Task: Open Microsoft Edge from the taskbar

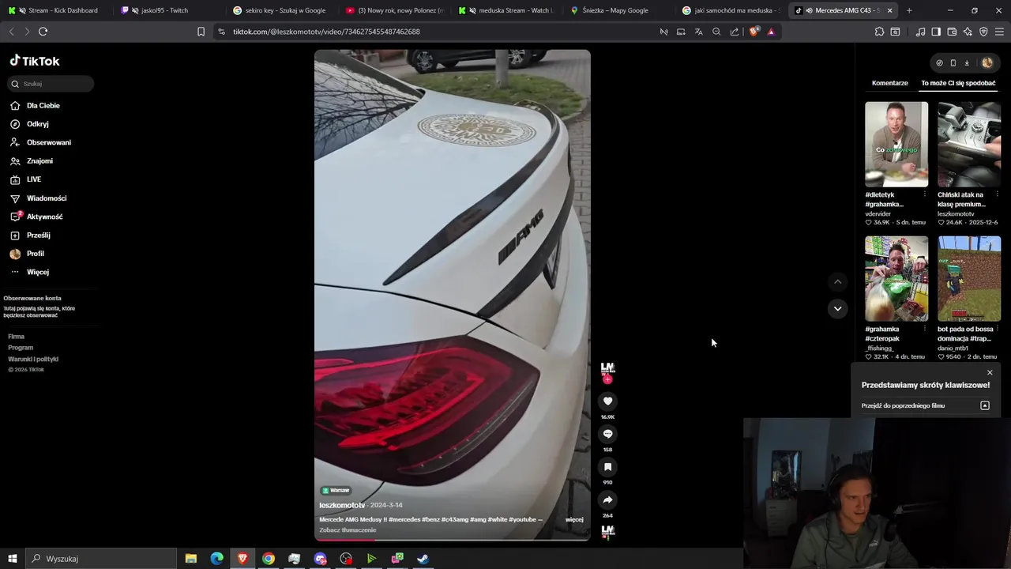Action: (216, 559)
